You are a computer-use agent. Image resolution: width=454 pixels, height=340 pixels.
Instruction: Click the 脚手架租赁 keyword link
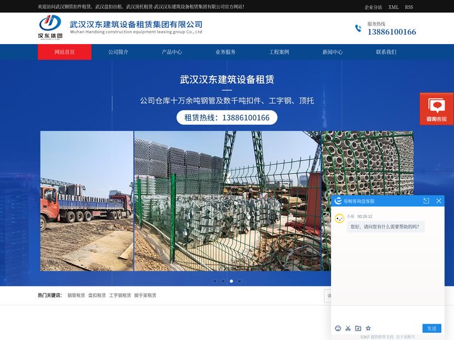145,295
